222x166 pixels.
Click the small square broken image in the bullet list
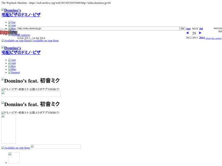click(14, 158)
